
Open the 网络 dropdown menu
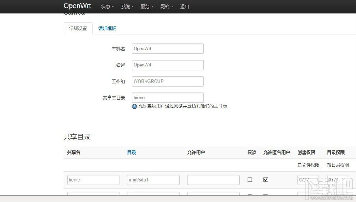tap(167, 7)
